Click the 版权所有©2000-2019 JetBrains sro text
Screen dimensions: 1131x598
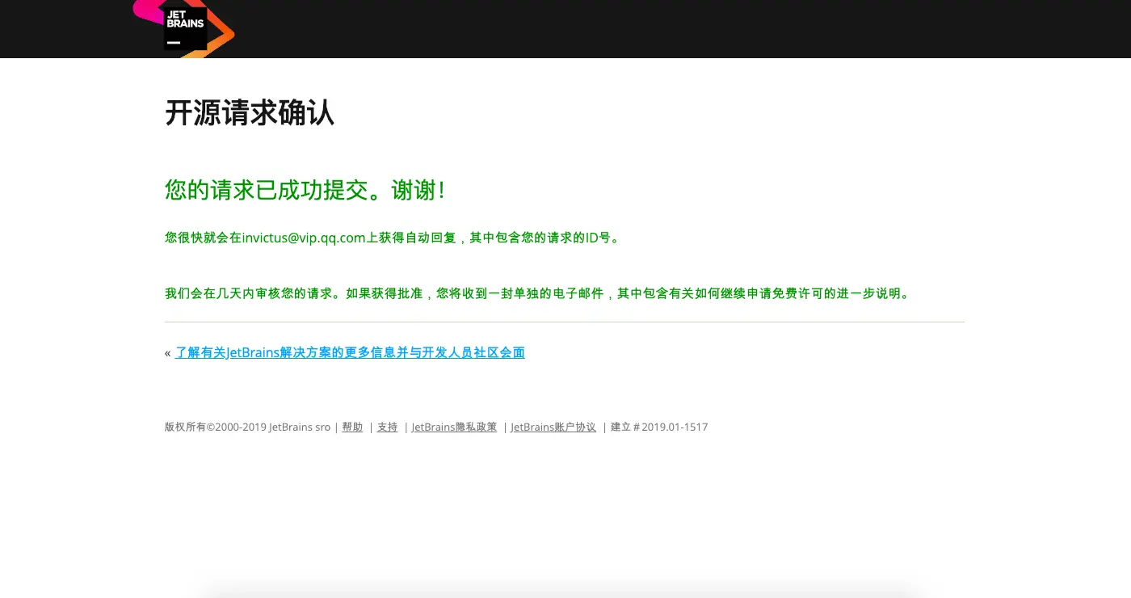click(248, 427)
